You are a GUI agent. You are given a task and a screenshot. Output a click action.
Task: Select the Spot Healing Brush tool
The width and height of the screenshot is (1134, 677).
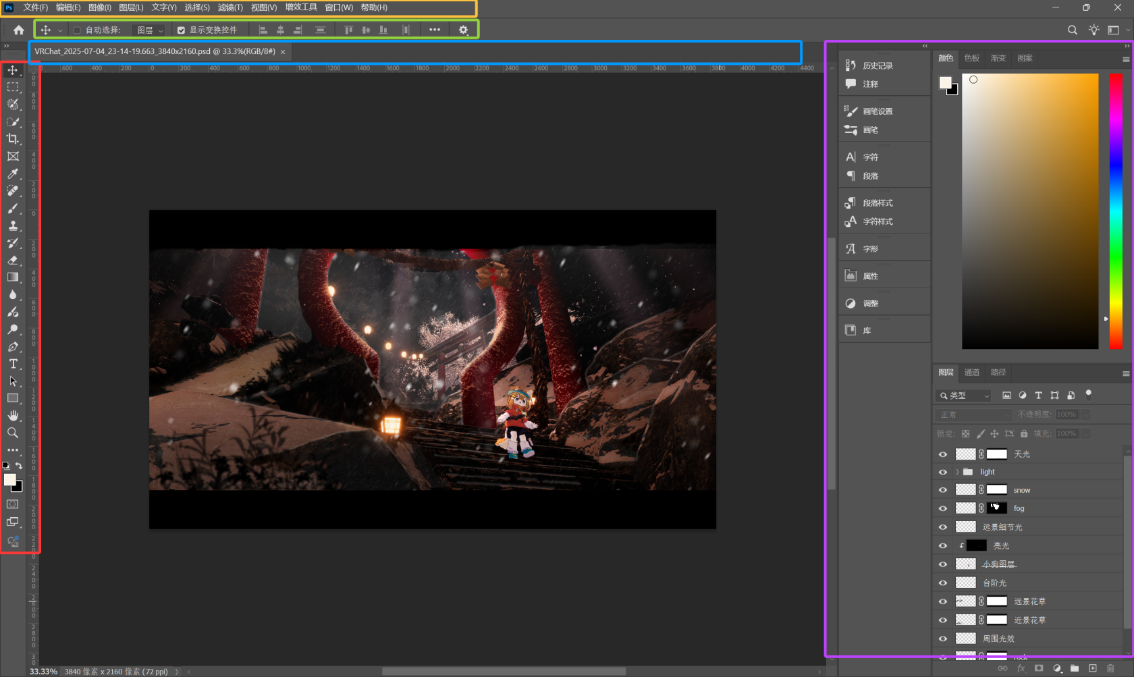pyautogui.click(x=13, y=191)
